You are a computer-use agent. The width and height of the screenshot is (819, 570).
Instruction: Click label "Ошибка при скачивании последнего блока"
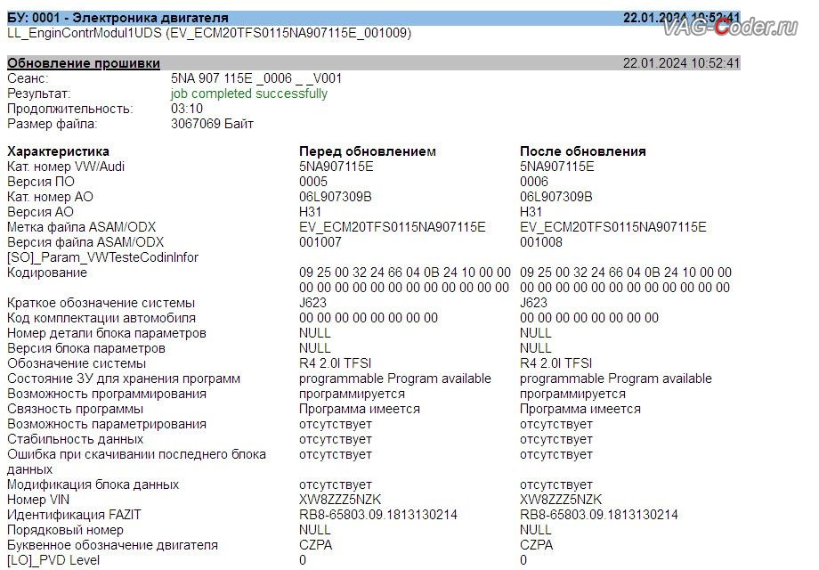136,454
